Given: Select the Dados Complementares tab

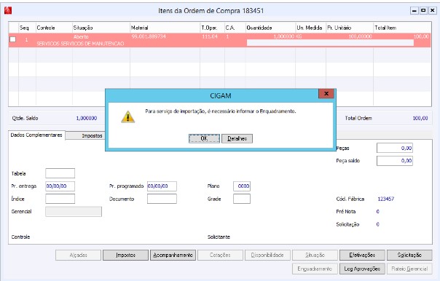Looking at the screenshot, I should click(36, 135).
